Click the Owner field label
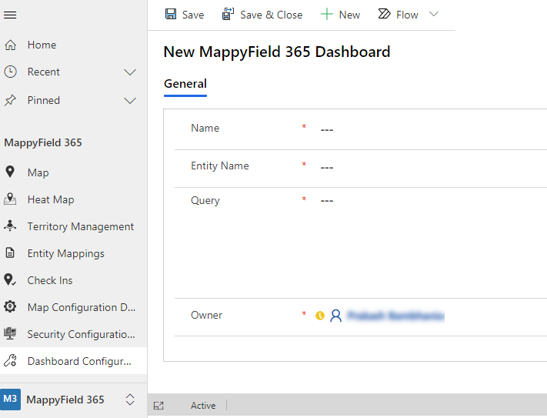Viewport: 547px width, 418px height. [206, 315]
